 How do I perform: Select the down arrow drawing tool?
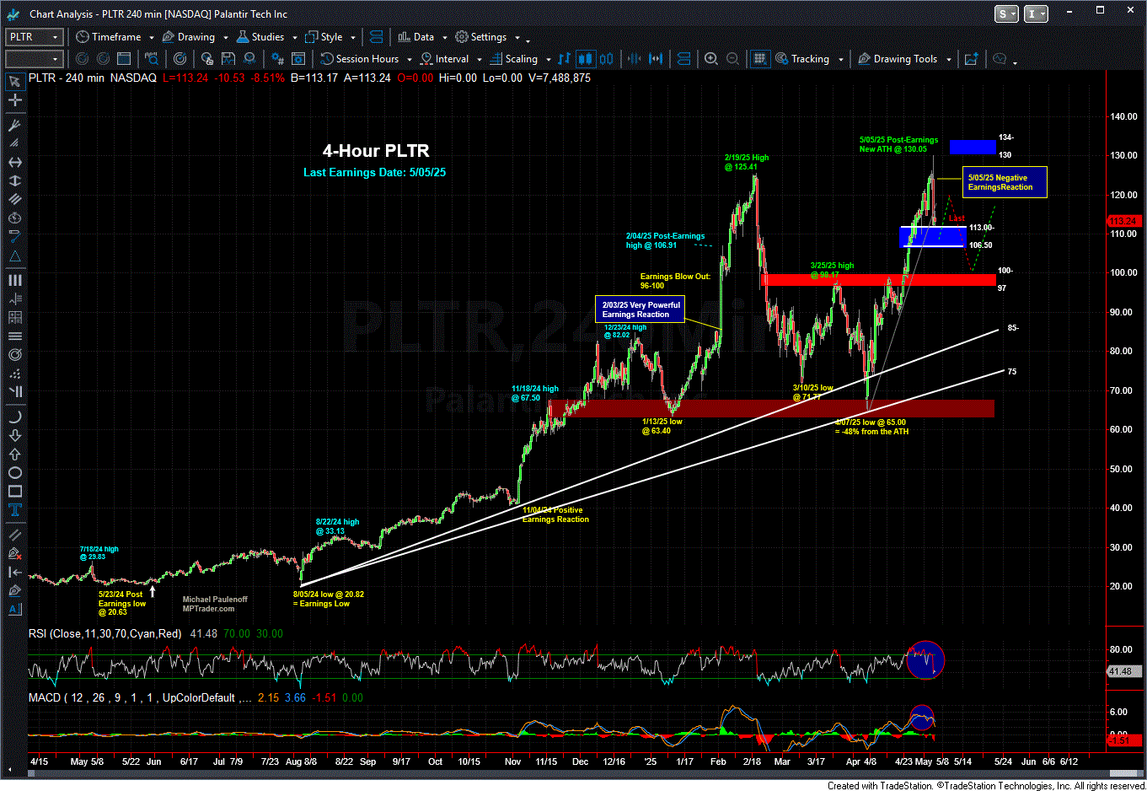click(x=14, y=435)
